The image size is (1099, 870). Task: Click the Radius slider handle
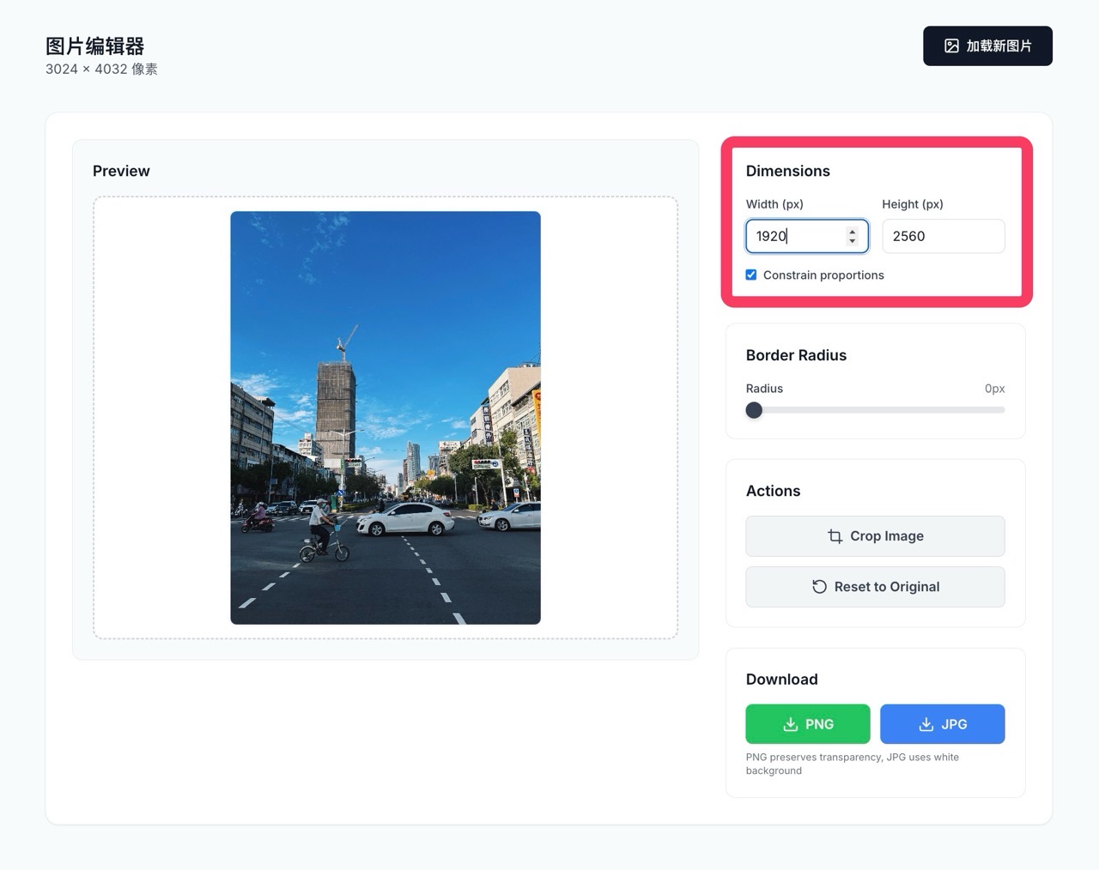[754, 410]
